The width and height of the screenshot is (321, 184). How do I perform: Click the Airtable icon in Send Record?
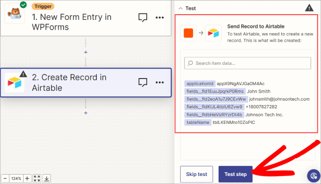tap(213, 33)
